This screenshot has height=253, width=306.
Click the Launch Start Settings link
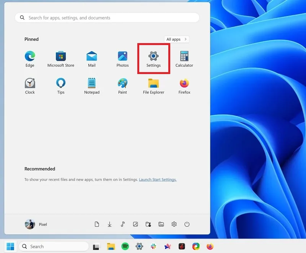coord(158,180)
